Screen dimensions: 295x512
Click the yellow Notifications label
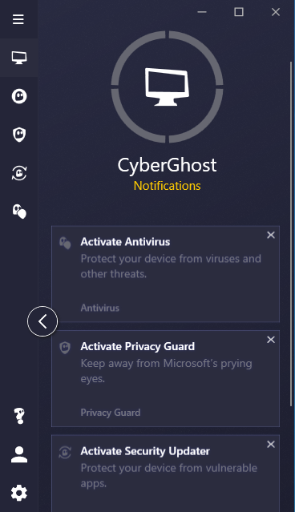pos(168,186)
